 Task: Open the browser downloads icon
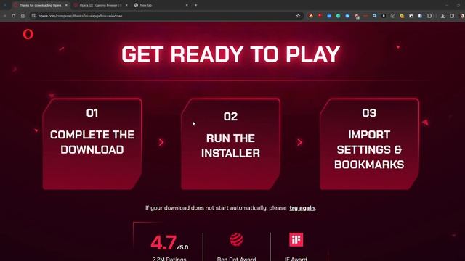pos(442,16)
